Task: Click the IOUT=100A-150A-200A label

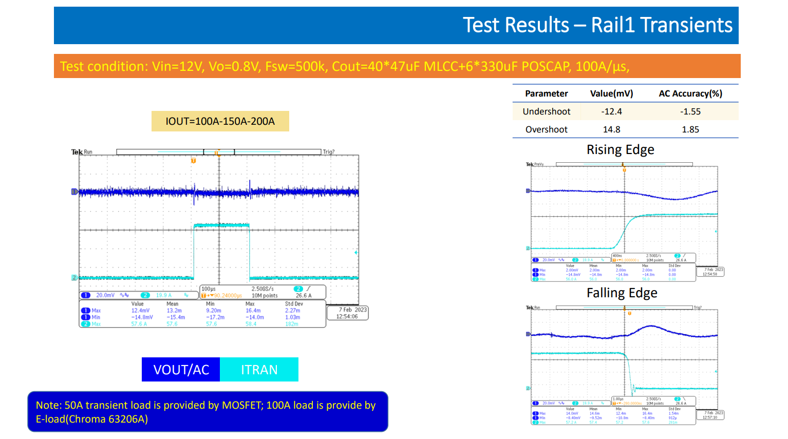Action: pyautogui.click(x=220, y=122)
